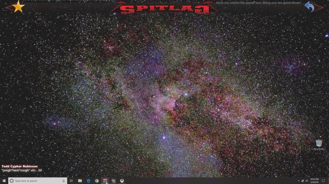
Task: Open the taskbar clock and date
Action: pos(315,181)
